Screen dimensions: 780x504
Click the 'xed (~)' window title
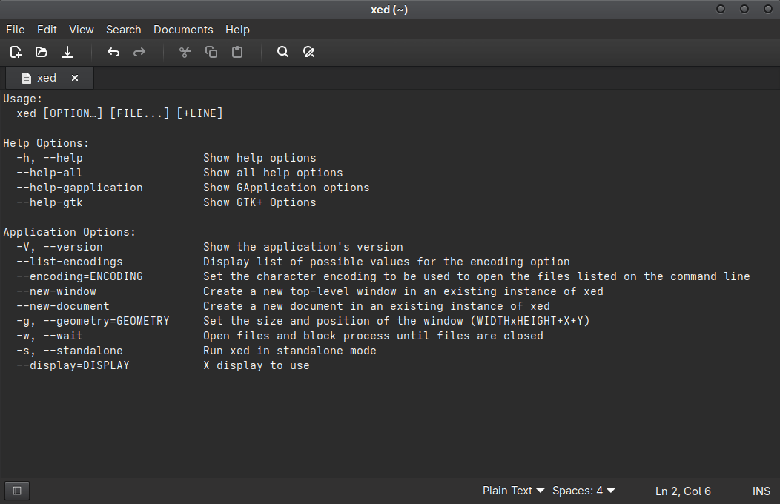[x=389, y=10]
